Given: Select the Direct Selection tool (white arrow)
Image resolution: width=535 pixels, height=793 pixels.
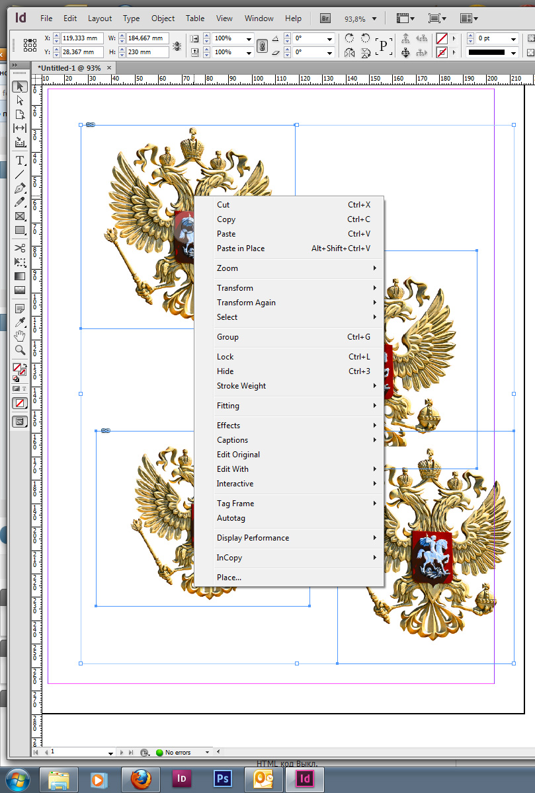Looking at the screenshot, I should click(20, 100).
